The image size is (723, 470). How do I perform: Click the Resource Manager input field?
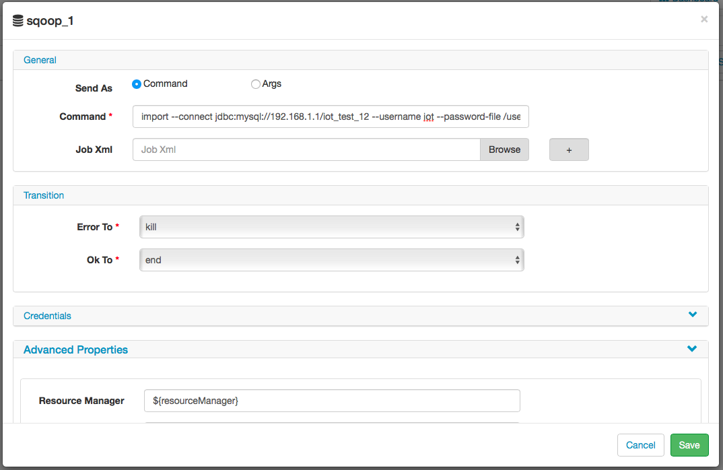point(332,401)
